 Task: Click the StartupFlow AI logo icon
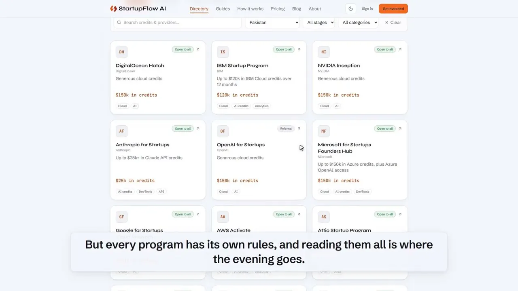coord(114,8)
